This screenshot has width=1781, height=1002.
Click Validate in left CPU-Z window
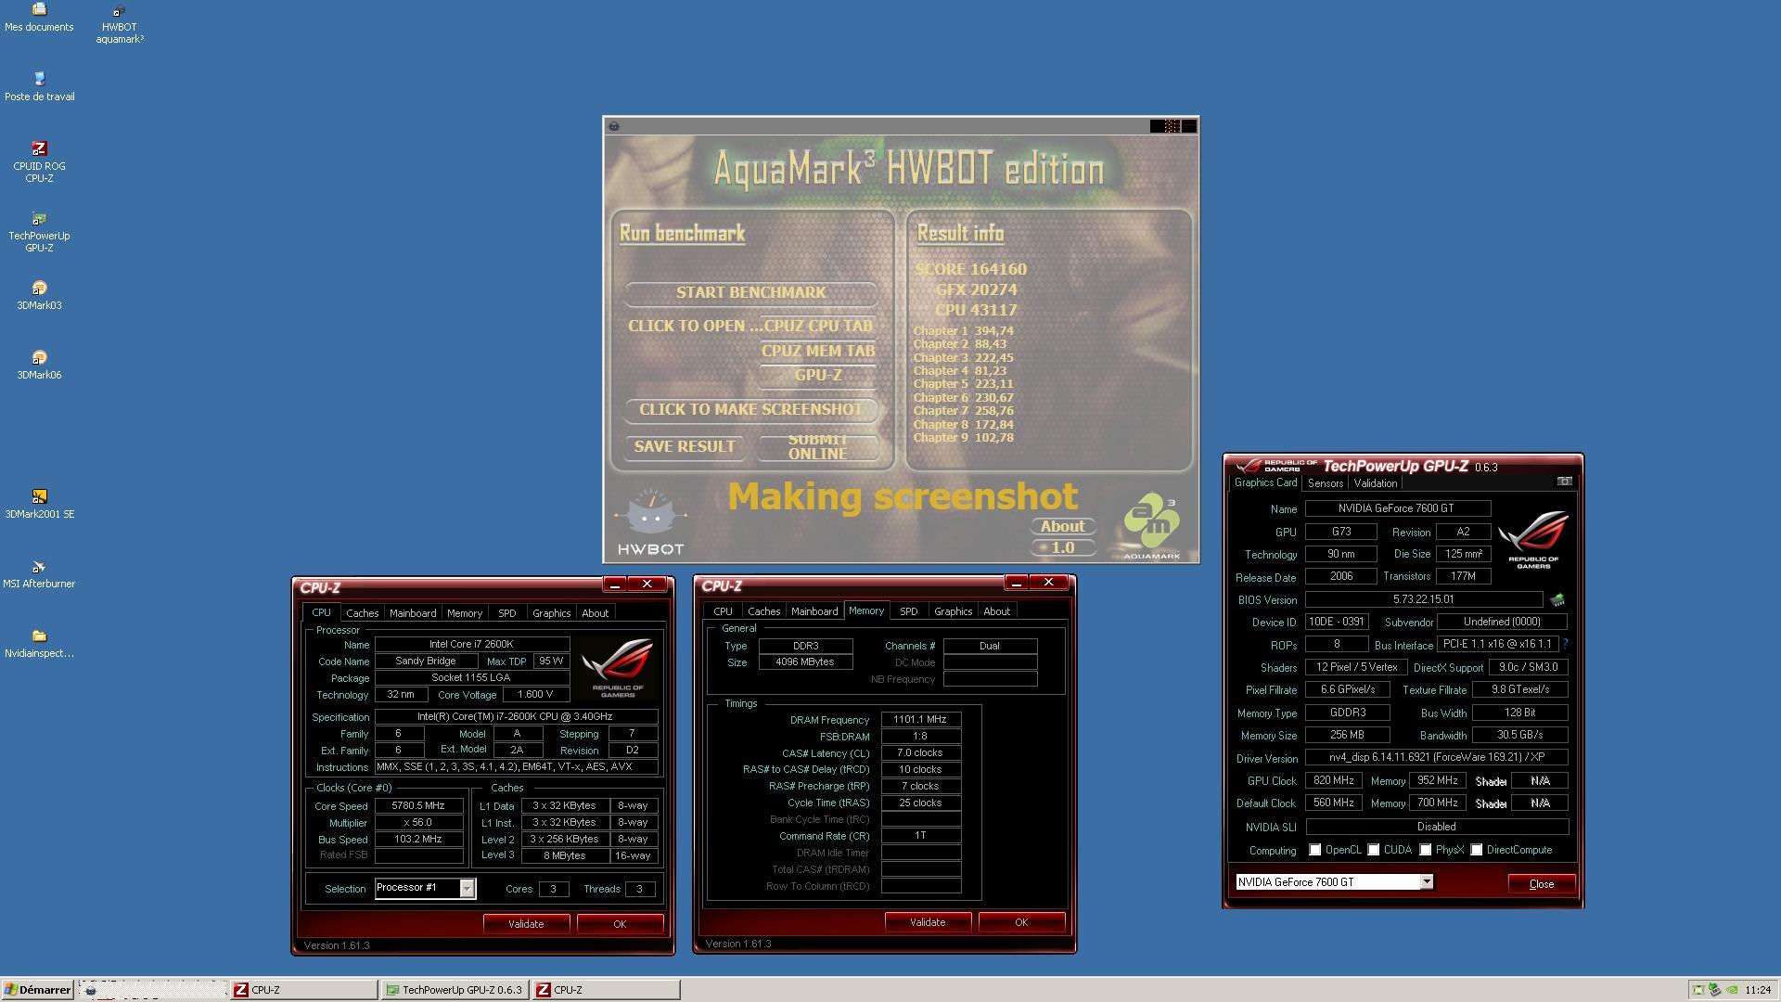pos(526,924)
